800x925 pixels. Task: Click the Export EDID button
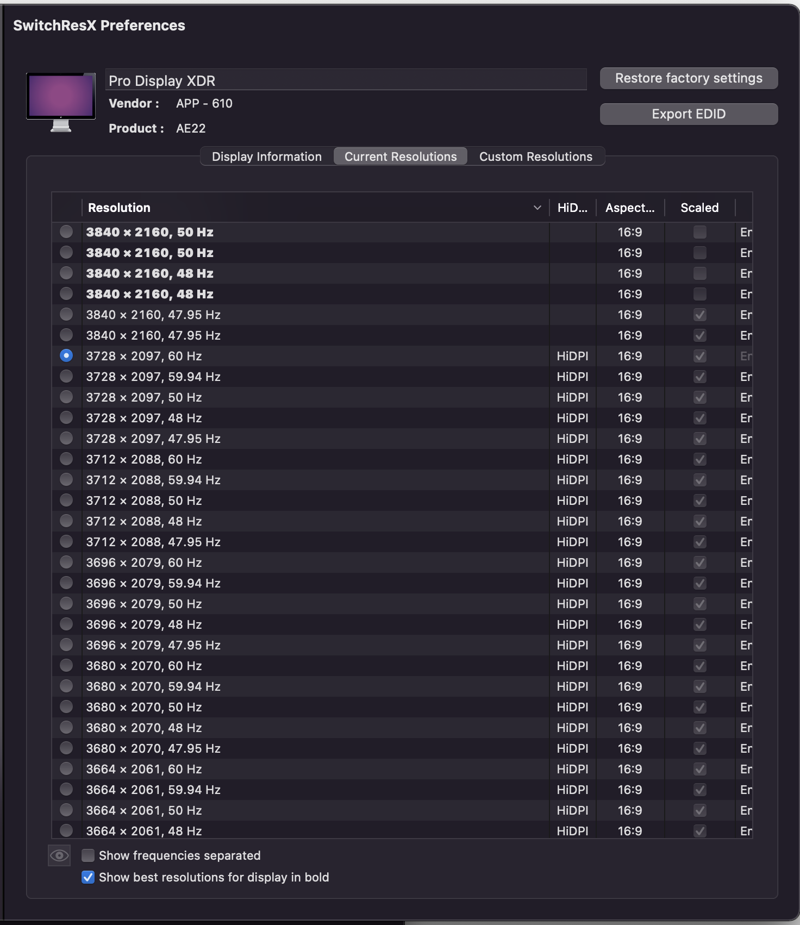click(689, 114)
